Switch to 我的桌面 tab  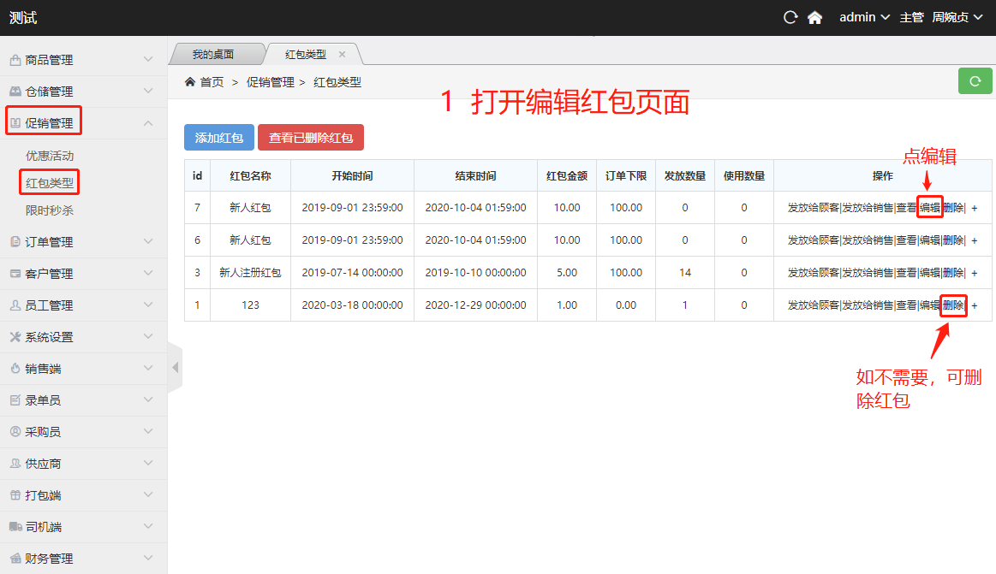pyautogui.click(x=212, y=54)
